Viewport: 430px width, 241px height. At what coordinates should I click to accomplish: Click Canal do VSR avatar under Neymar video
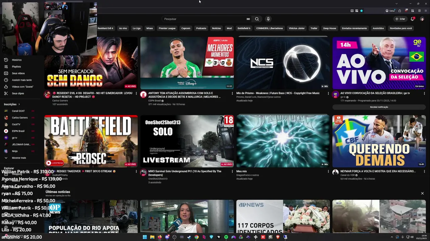pyautogui.click(x=335, y=172)
